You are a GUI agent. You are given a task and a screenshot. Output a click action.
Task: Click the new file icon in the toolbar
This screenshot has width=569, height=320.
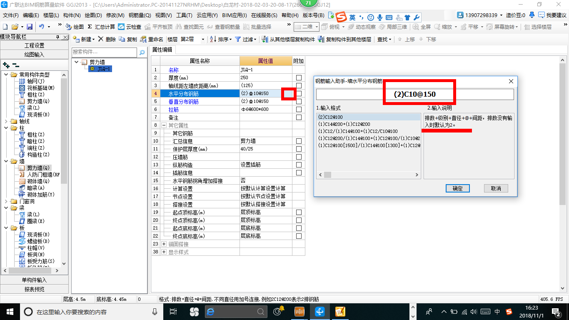click(5, 27)
